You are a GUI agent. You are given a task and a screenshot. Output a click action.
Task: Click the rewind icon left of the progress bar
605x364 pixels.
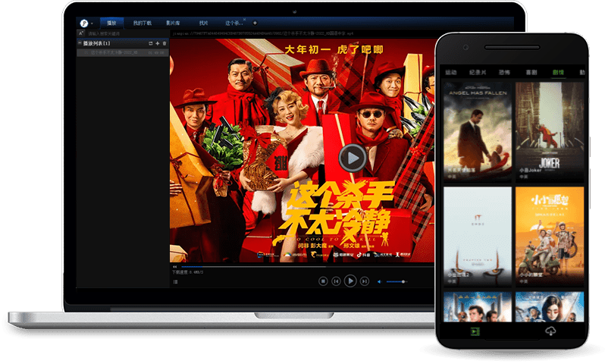175,267
